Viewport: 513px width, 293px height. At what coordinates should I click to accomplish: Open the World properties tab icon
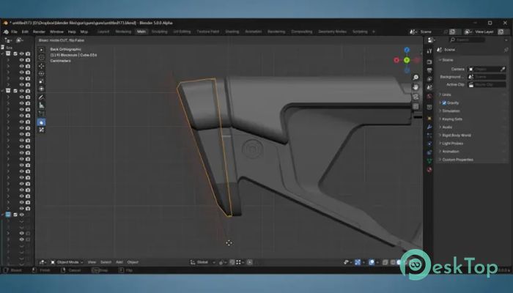(429, 96)
